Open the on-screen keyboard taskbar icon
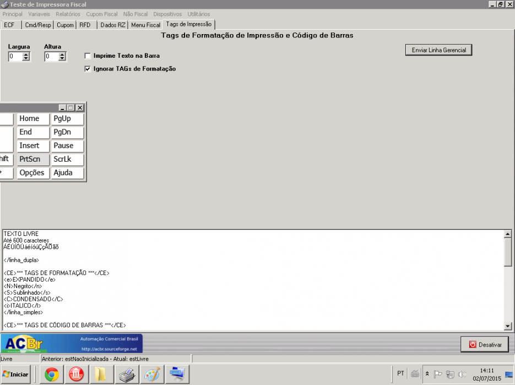The height and width of the screenshot is (385, 515). coord(177,374)
